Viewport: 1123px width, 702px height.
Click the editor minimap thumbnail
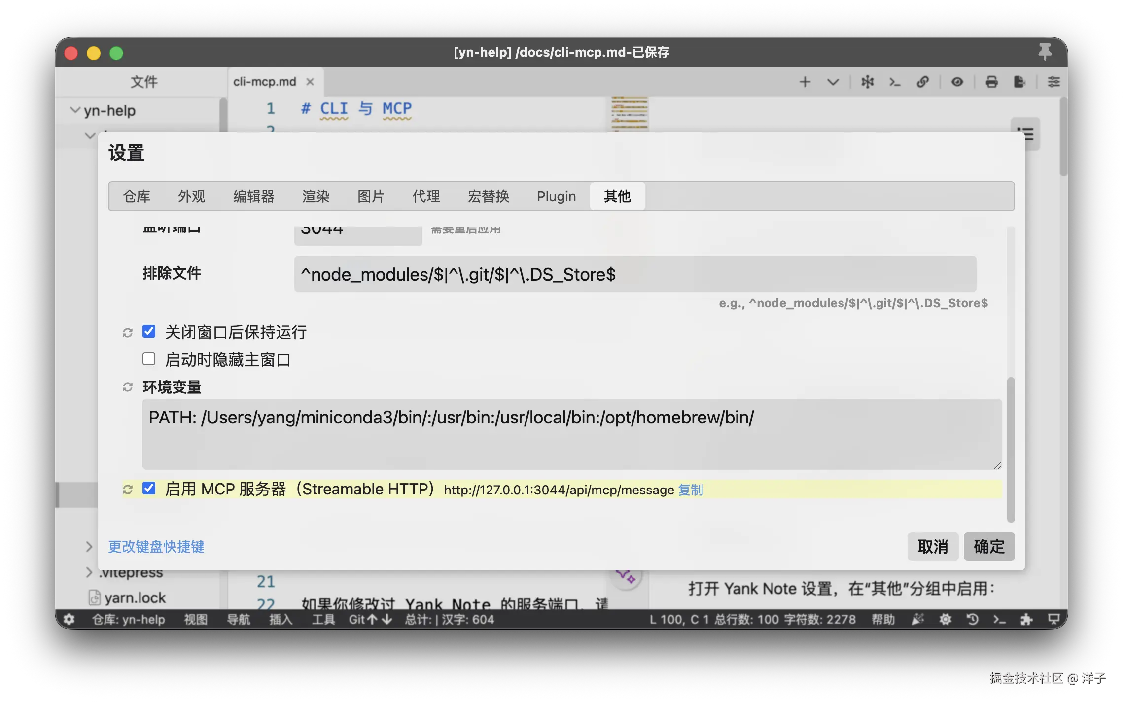630,114
